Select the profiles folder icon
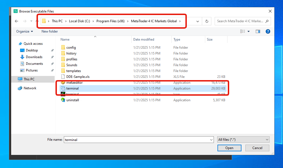Viewport: 283px width, 168px height. (x=63, y=59)
